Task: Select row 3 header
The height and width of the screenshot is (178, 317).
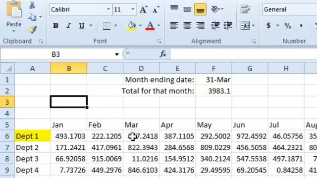Action: [x=7, y=102]
